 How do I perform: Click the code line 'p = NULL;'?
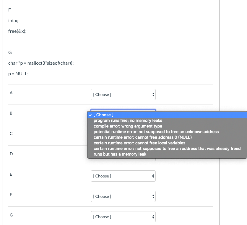pyautogui.click(x=18, y=74)
